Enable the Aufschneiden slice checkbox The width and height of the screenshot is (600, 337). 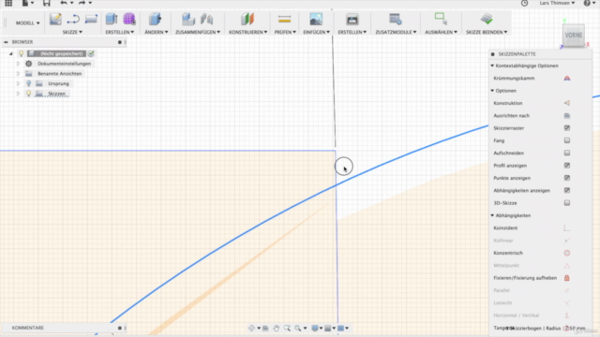click(567, 153)
